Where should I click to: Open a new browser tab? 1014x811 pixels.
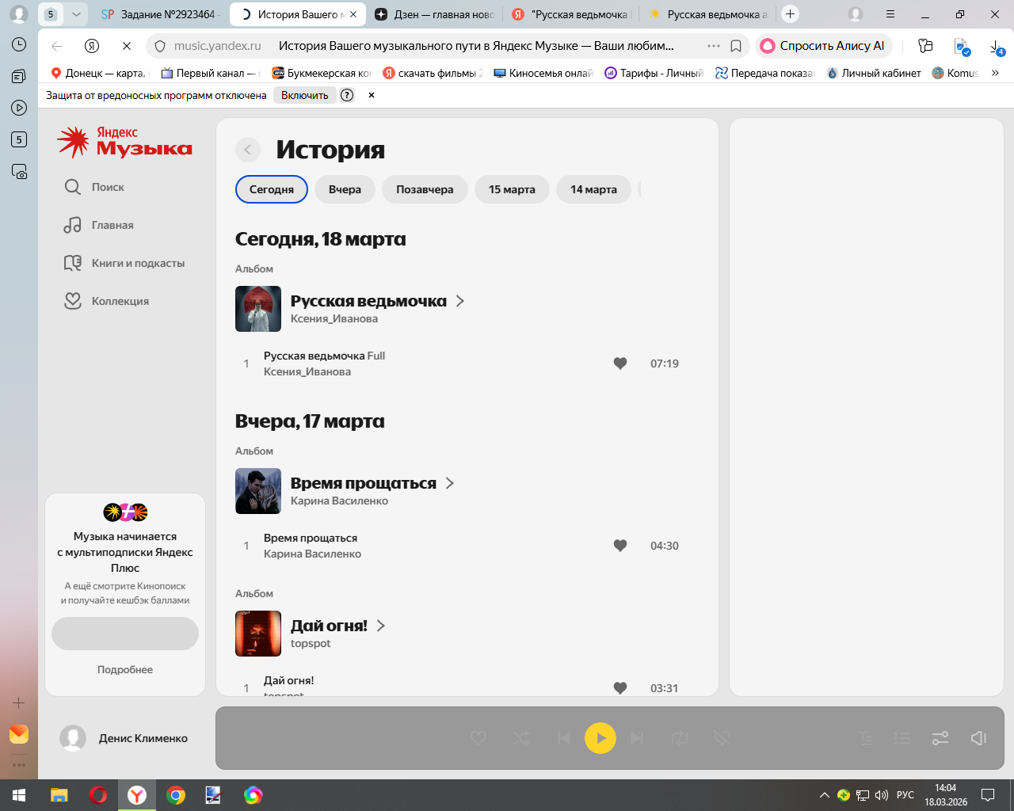(790, 14)
